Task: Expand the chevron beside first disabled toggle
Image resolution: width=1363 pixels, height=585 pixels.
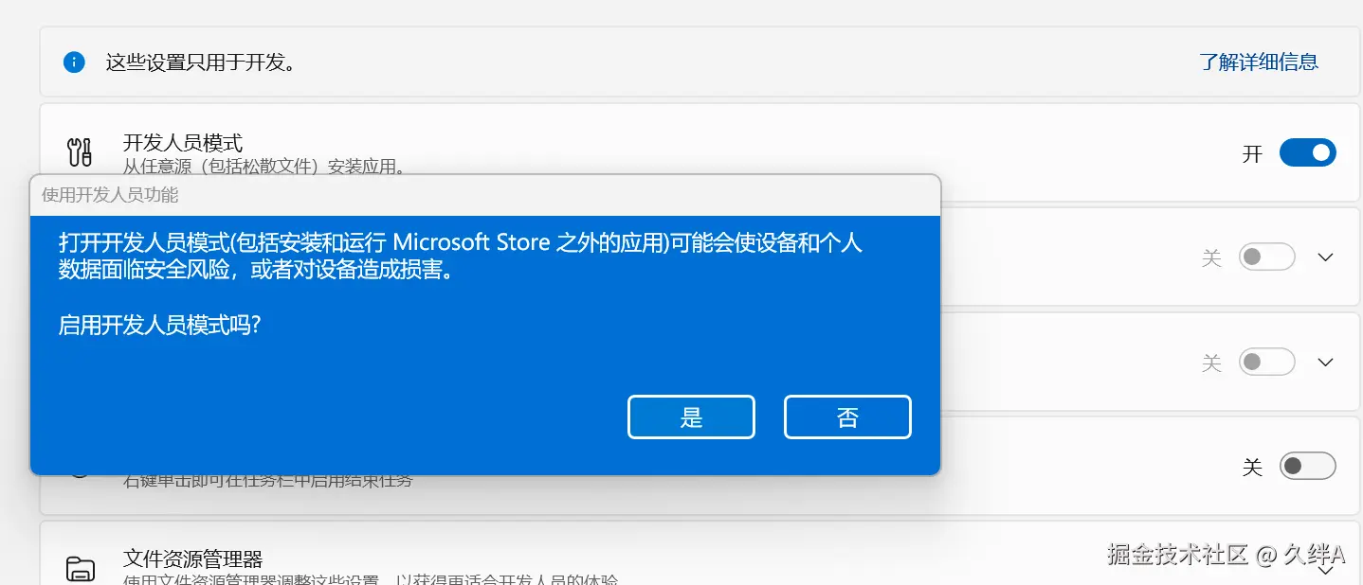Action: click(1326, 257)
